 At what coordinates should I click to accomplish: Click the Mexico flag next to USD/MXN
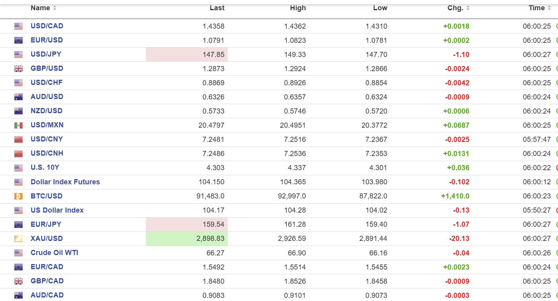(x=18, y=125)
